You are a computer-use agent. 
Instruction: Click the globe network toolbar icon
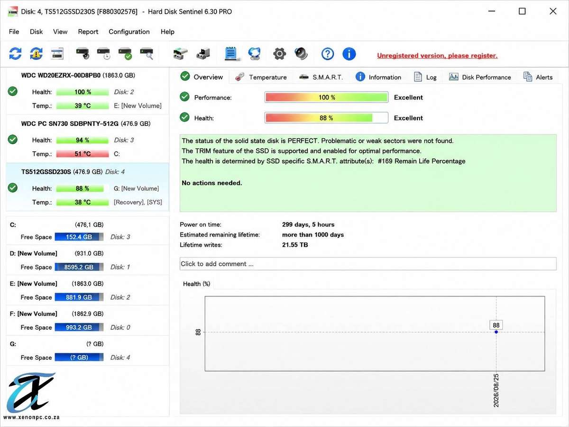[255, 54]
